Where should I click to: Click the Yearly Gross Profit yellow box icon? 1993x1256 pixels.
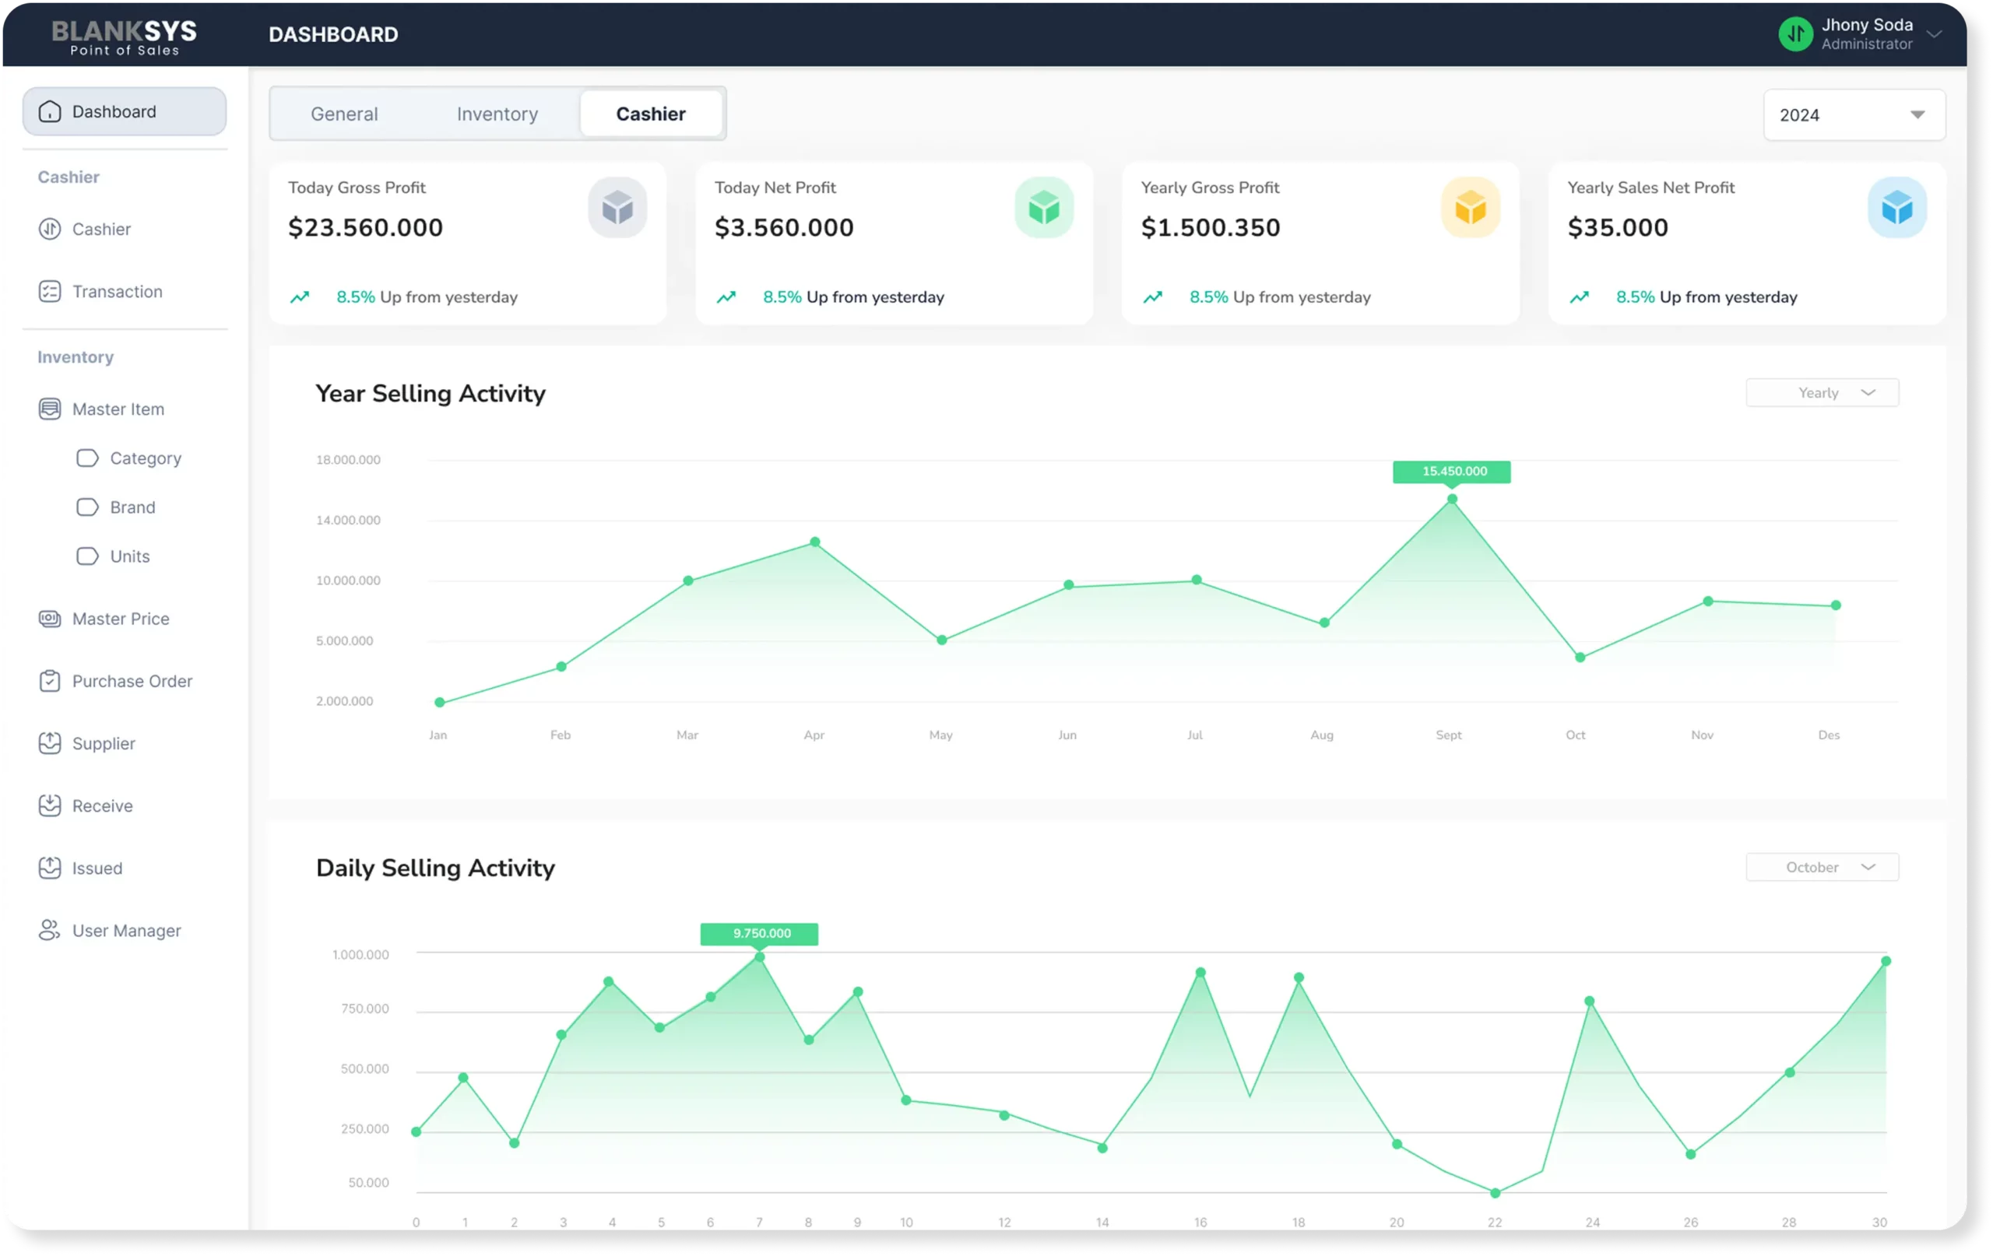1470,208
